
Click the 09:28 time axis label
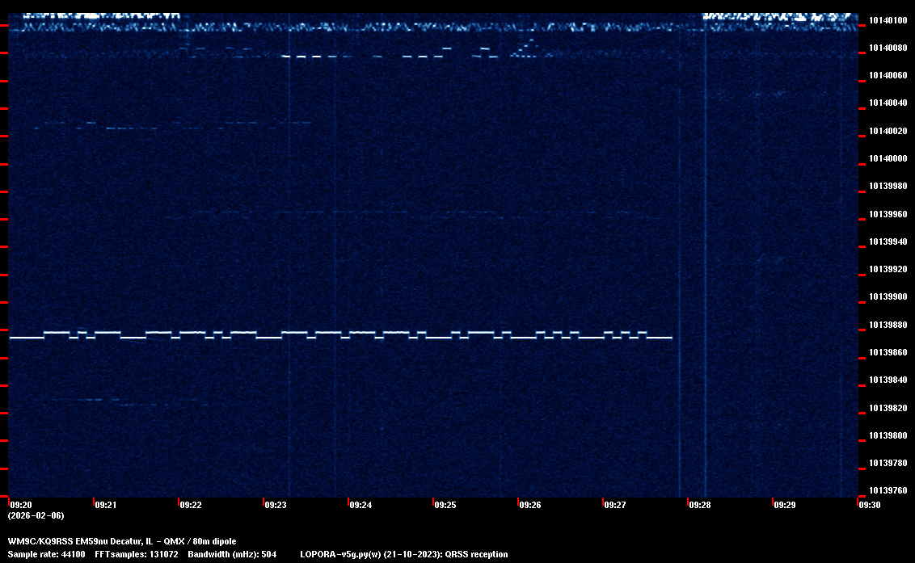(700, 505)
